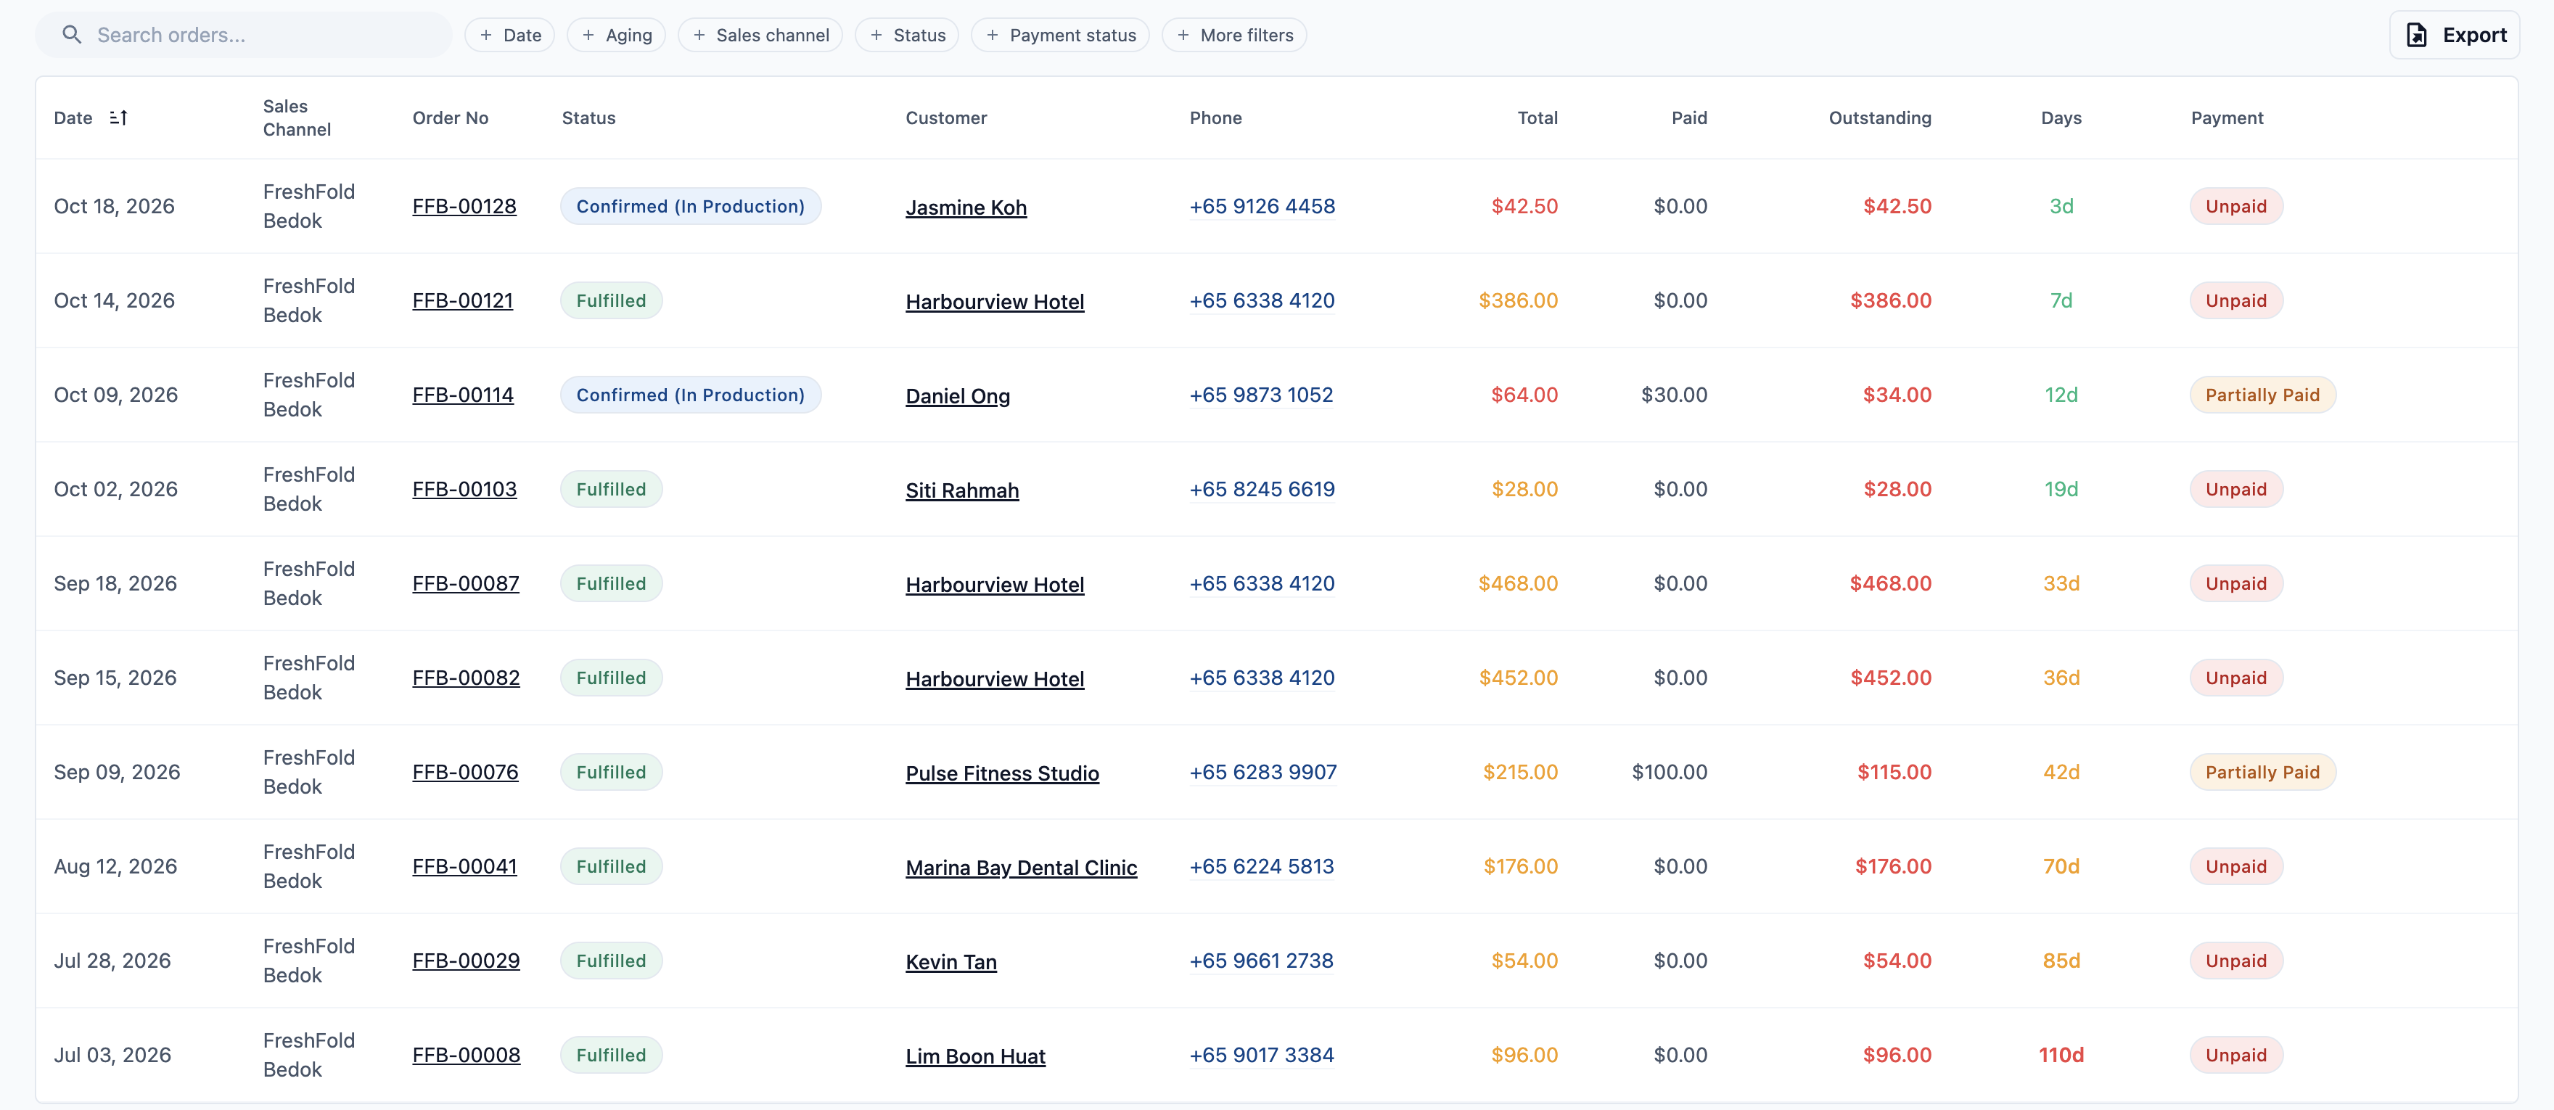The height and width of the screenshot is (1110, 2554).
Task: Open the Status filter chip
Action: tap(907, 35)
